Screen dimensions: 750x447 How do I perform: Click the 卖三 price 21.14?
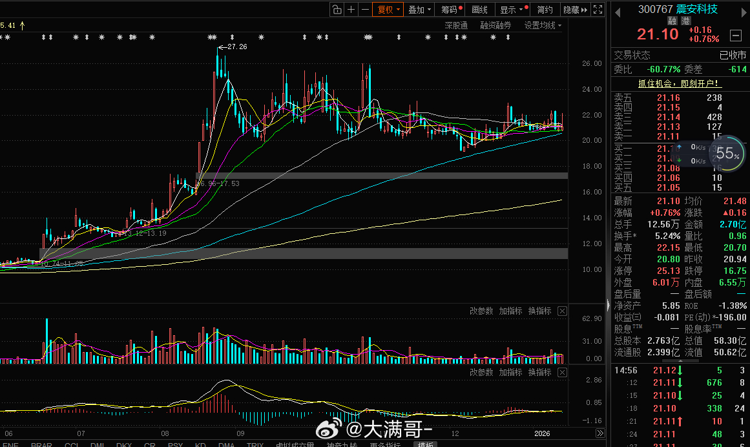[x=668, y=117]
